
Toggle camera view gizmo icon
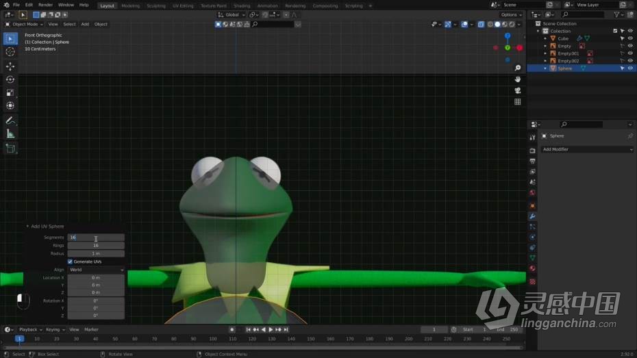click(x=518, y=90)
